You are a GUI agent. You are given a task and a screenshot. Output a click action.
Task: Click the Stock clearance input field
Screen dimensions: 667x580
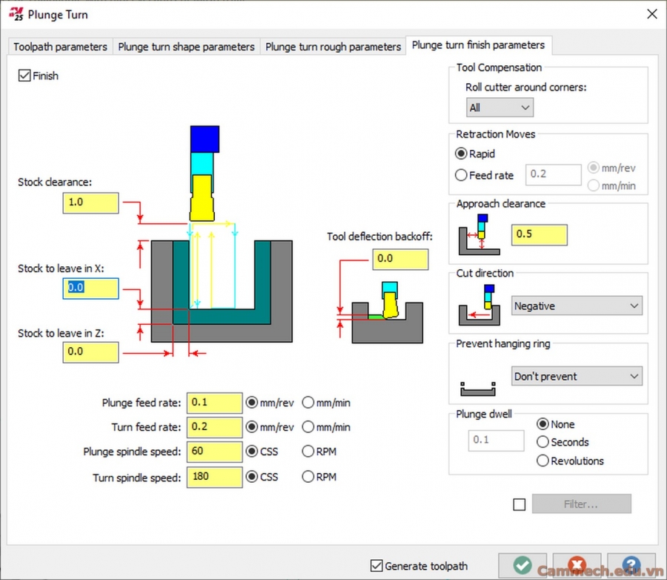[90, 202]
